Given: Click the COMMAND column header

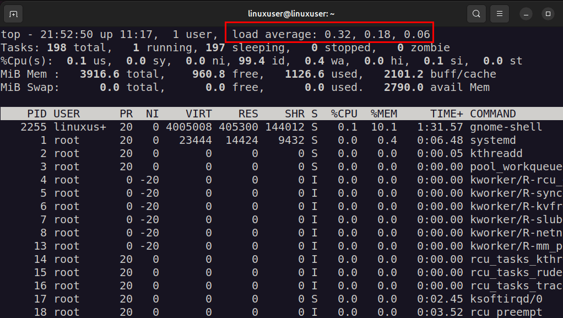Looking at the screenshot, I should pyautogui.click(x=493, y=114).
